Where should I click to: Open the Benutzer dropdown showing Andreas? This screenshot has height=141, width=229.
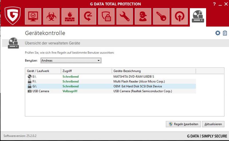click(x=71, y=60)
